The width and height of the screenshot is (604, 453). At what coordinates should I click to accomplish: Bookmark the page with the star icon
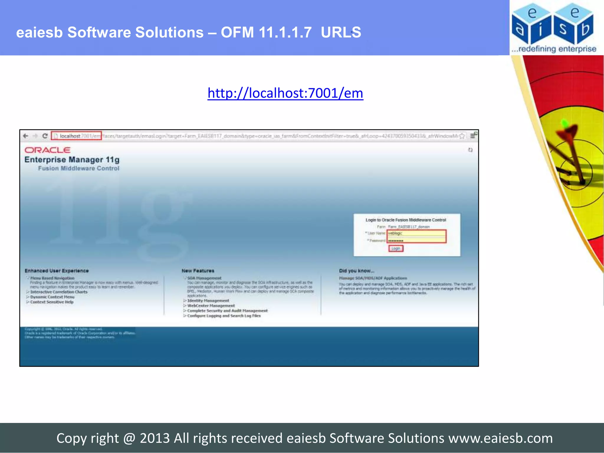[462, 136]
